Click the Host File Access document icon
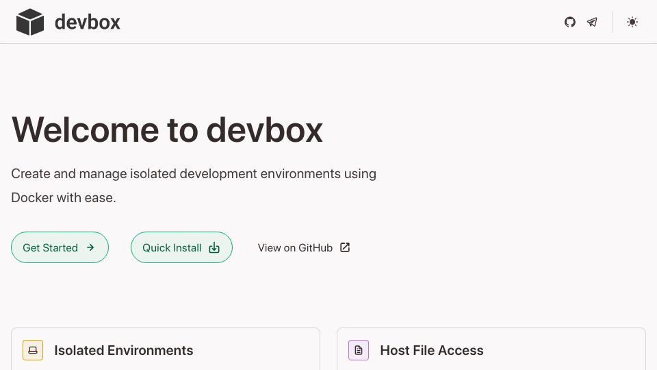 [359, 350]
